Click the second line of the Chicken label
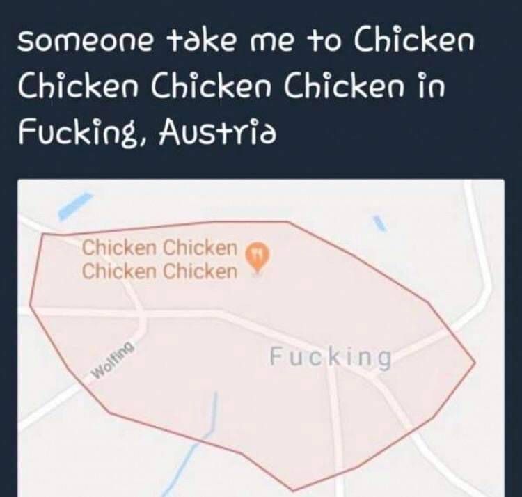The height and width of the screenshot is (497, 522). [160, 271]
